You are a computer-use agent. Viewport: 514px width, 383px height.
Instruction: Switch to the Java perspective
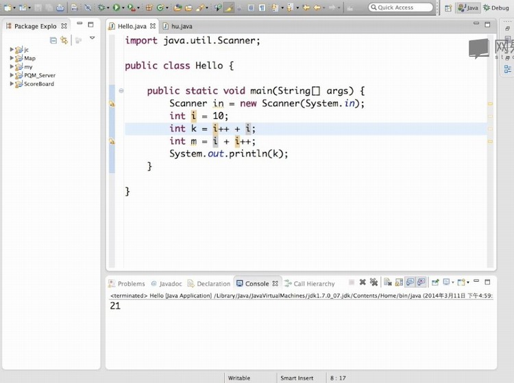(468, 8)
